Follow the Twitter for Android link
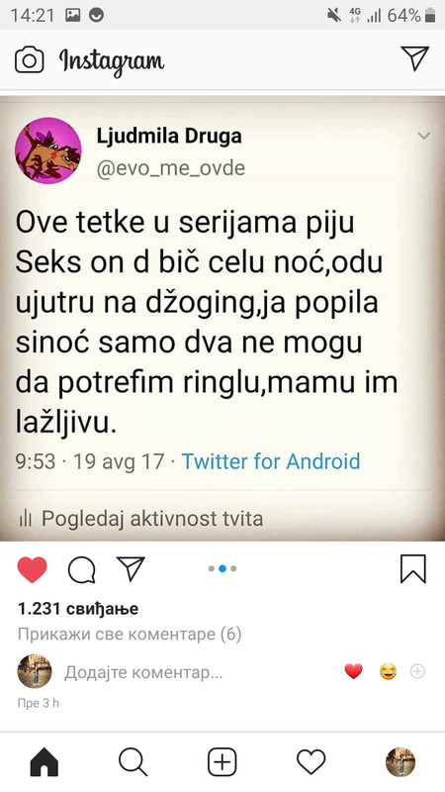Viewport: 445px width, 792px height. [x=271, y=461]
